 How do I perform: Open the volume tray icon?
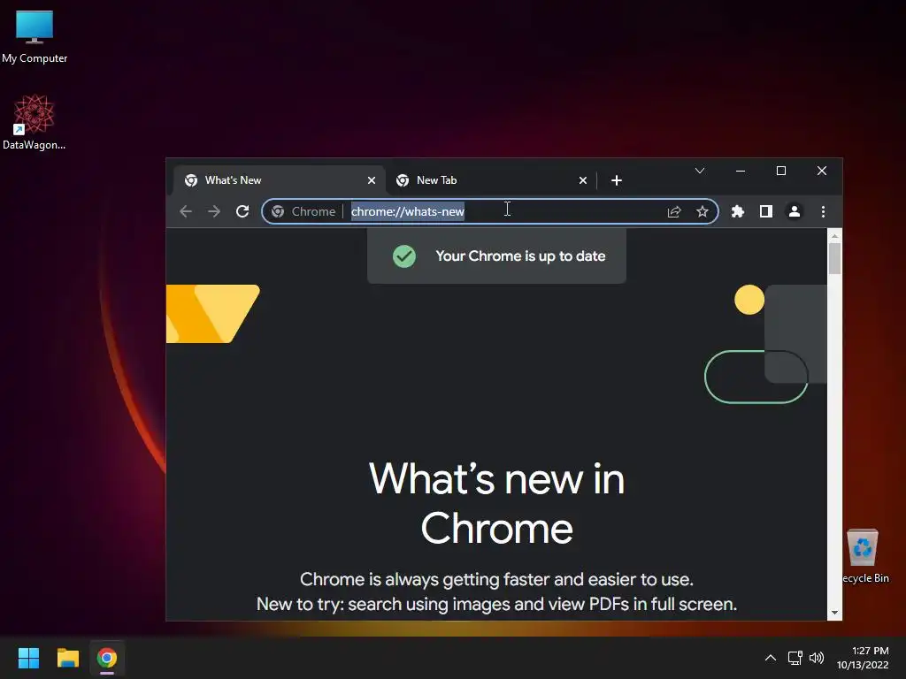pos(817,658)
